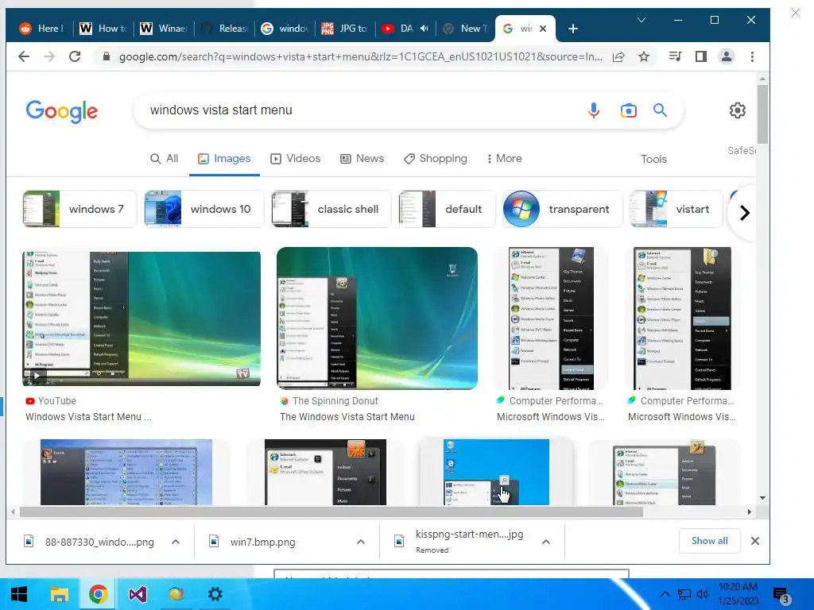Open Chrome three-dot menu
This screenshot has width=814, height=610.
(x=752, y=56)
